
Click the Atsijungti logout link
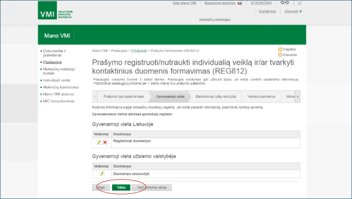pyautogui.click(x=291, y=11)
